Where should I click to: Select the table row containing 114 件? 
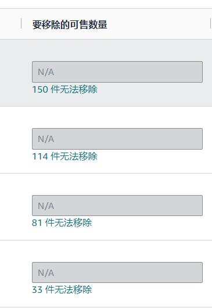106,140
